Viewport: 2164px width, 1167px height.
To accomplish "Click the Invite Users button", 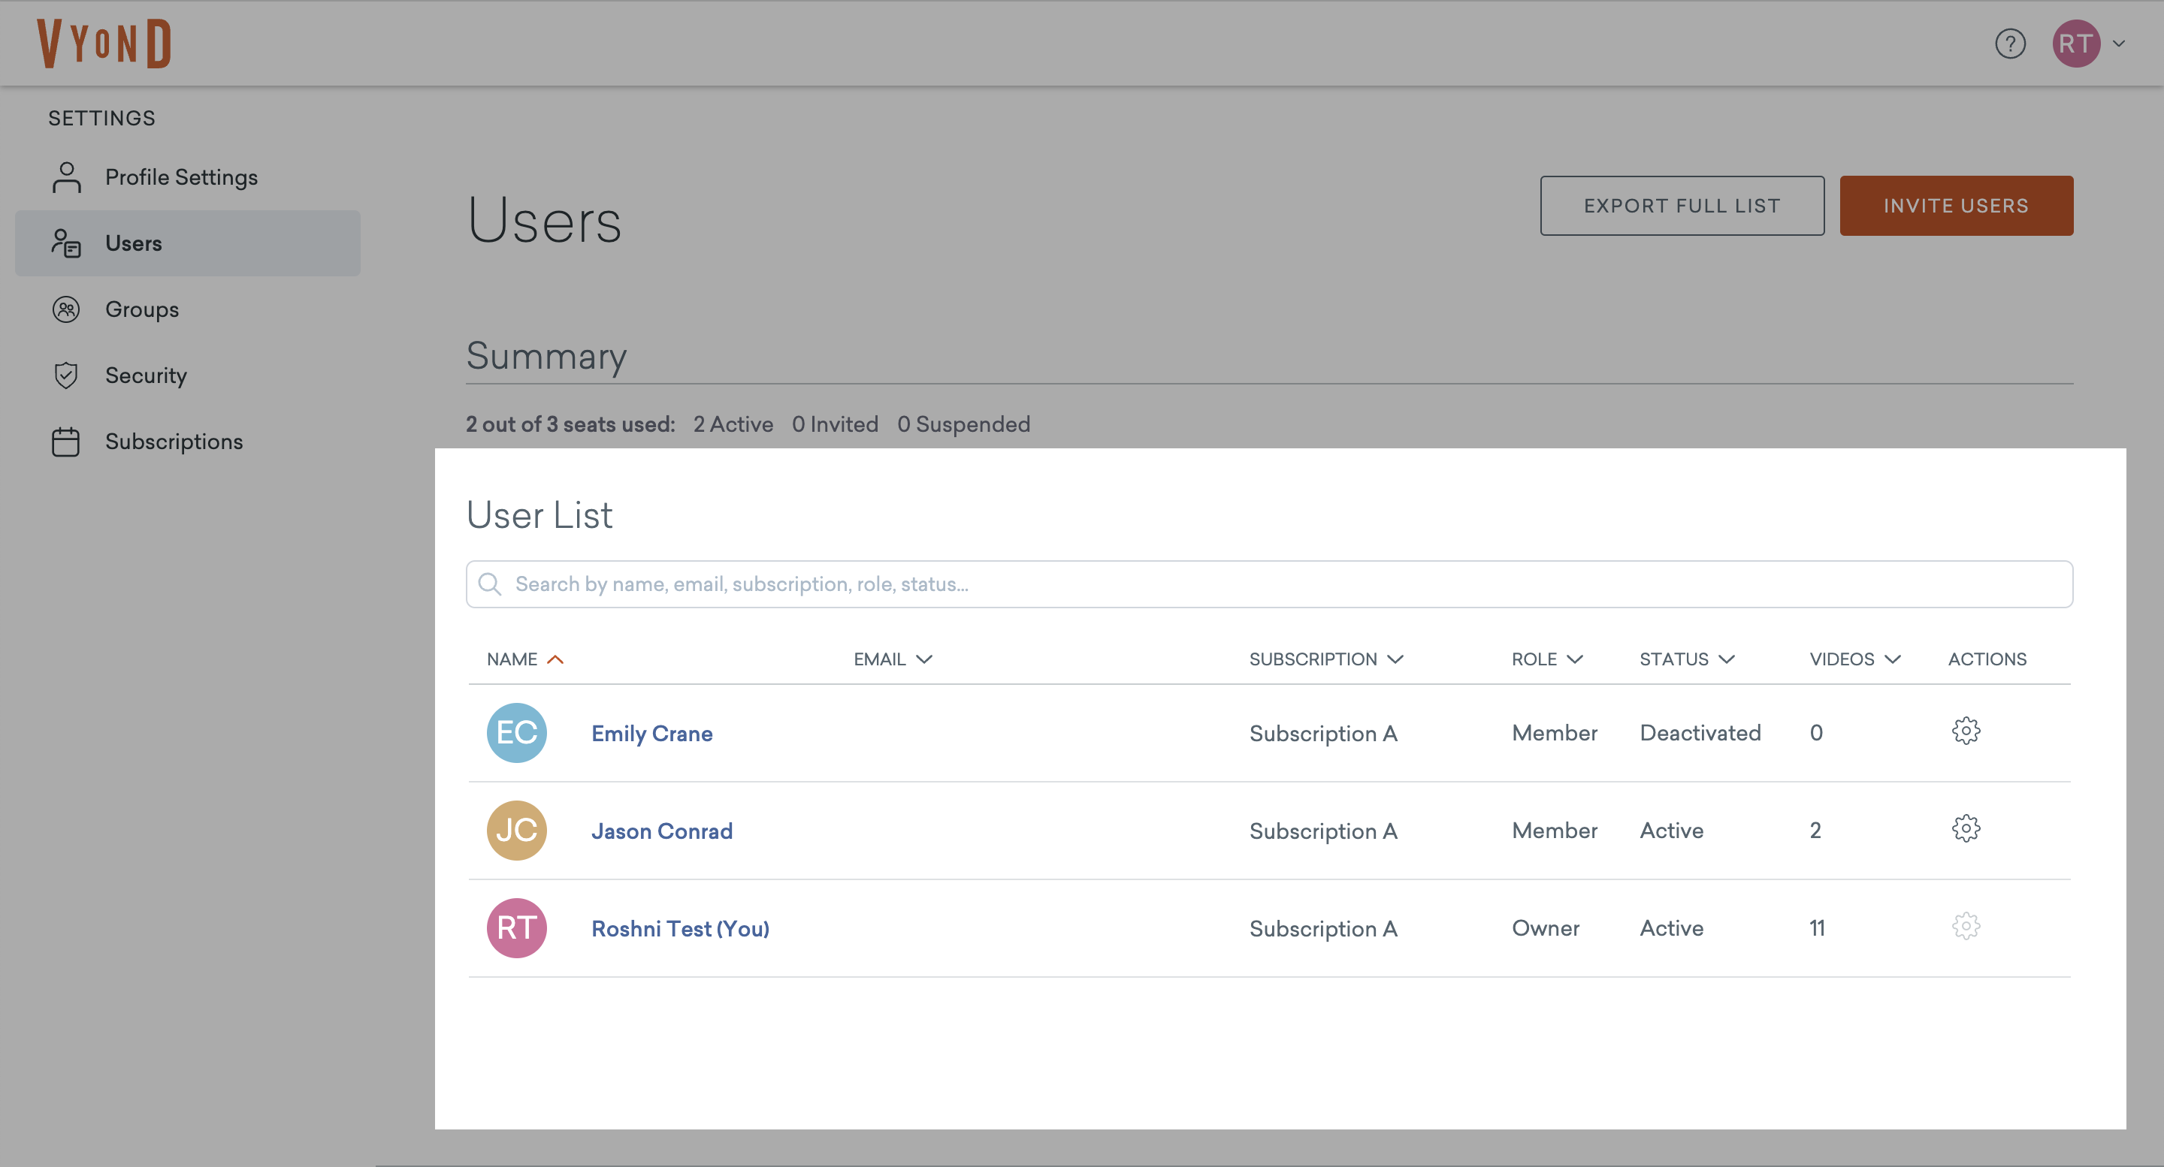I will pyautogui.click(x=1955, y=206).
